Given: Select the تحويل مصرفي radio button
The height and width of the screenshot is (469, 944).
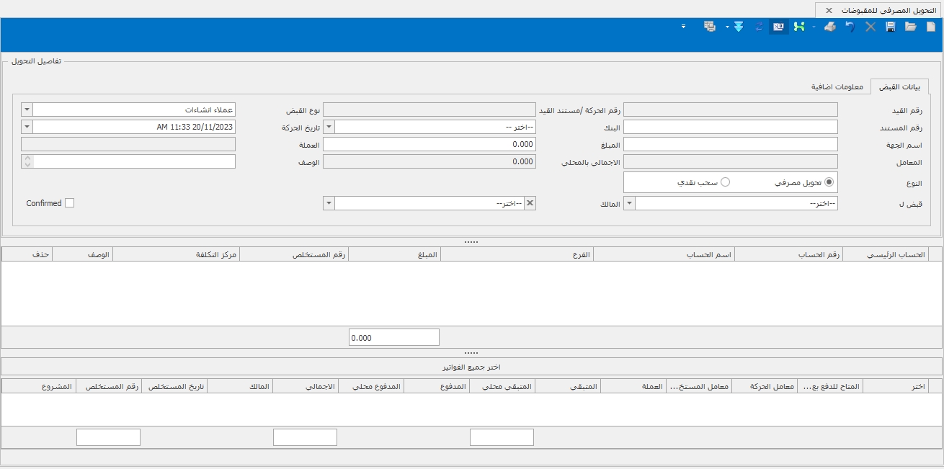Looking at the screenshot, I should pyautogui.click(x=829, y=182).
